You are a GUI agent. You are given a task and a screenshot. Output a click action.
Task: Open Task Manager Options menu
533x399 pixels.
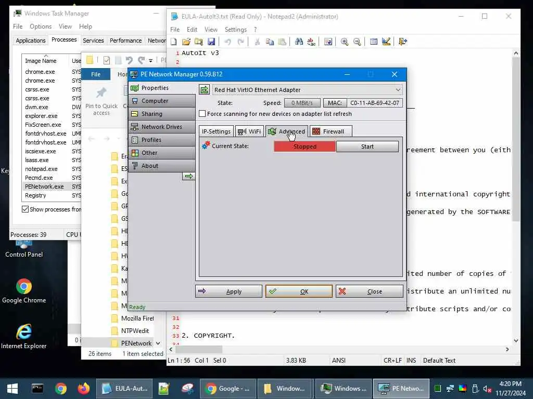(41, 26)
